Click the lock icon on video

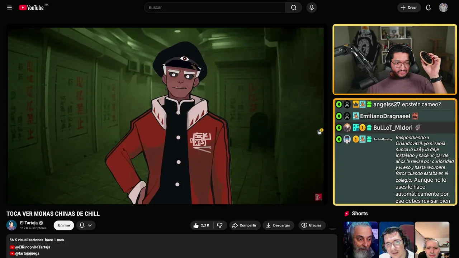pos(320,132)
